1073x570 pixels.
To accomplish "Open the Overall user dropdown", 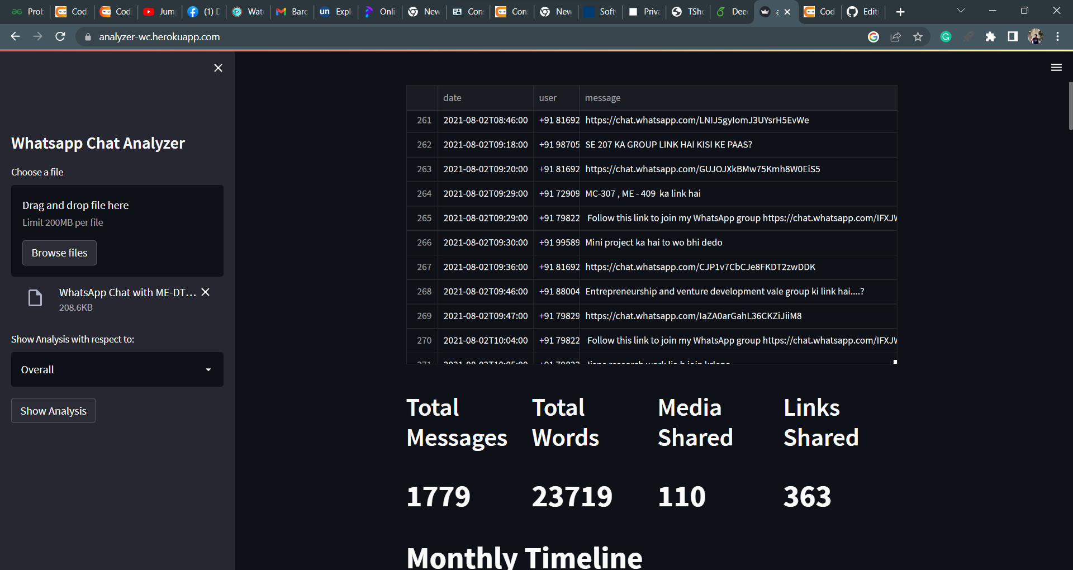I will (117, 369).
